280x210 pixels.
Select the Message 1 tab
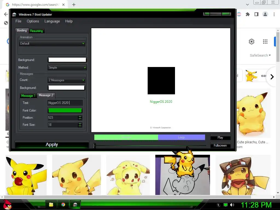click(28, 96)
